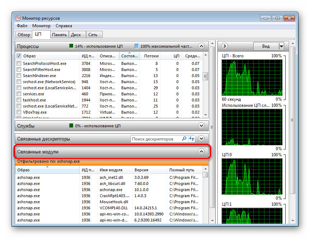This screenshot has height=238, width=310.
Task: Click the magnifier search icon beside descriptor field
Action: [x=184, y=139]
